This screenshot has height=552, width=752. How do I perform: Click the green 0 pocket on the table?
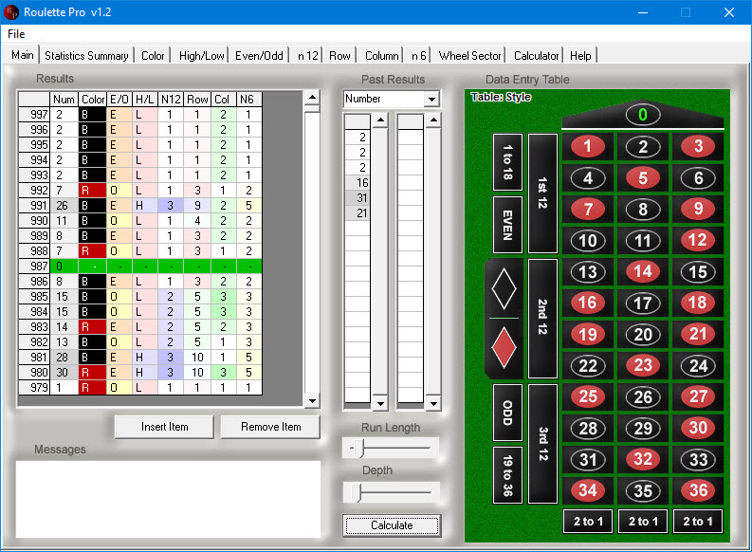[643, 115]
